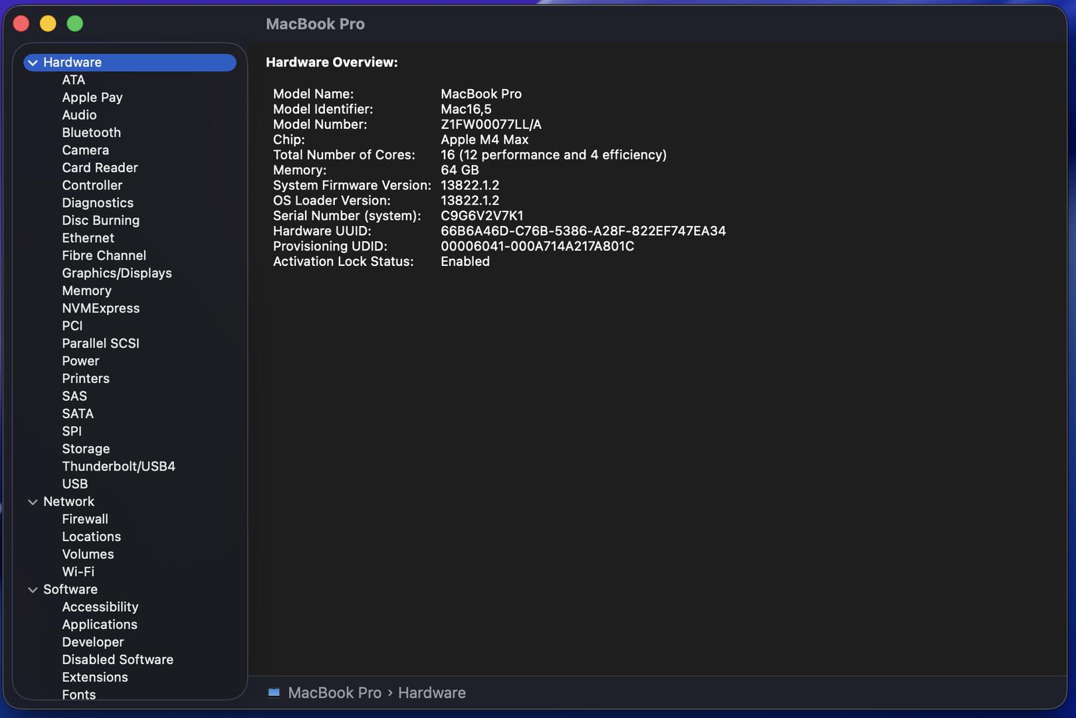Click the Hardware UUID value text
This screenshot has width=1076, height=718.
click(x=583, y=231)
